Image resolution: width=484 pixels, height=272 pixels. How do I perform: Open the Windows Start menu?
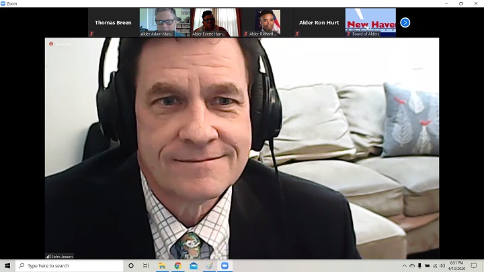pos(7,265)
